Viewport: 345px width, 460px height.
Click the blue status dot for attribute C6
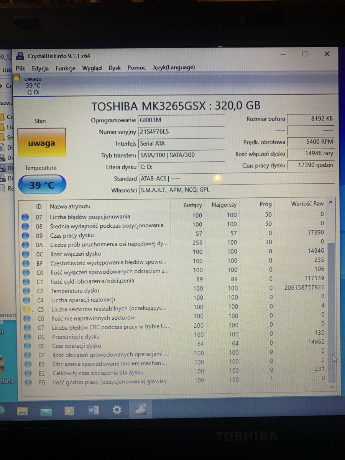27,318
